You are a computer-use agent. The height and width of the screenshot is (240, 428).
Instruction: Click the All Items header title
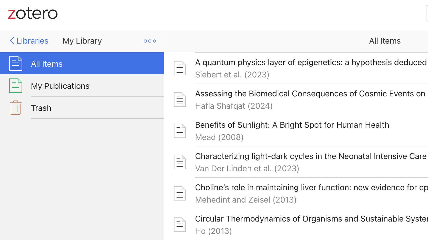coord(385,41)
